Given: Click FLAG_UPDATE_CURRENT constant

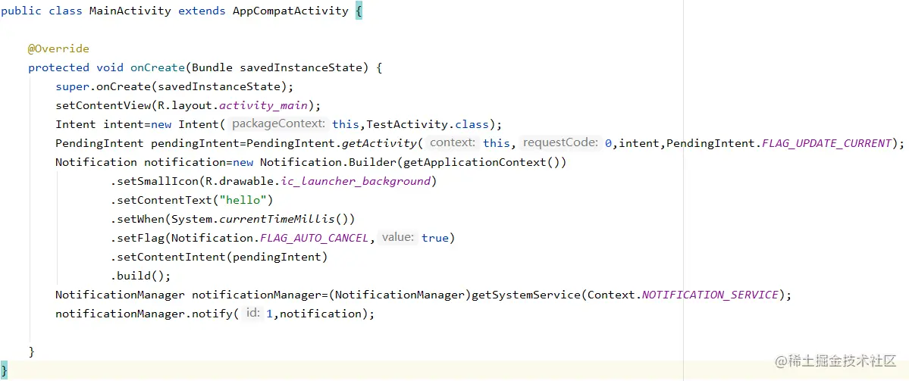Looking at the screenshot, I should coord(826,143).
